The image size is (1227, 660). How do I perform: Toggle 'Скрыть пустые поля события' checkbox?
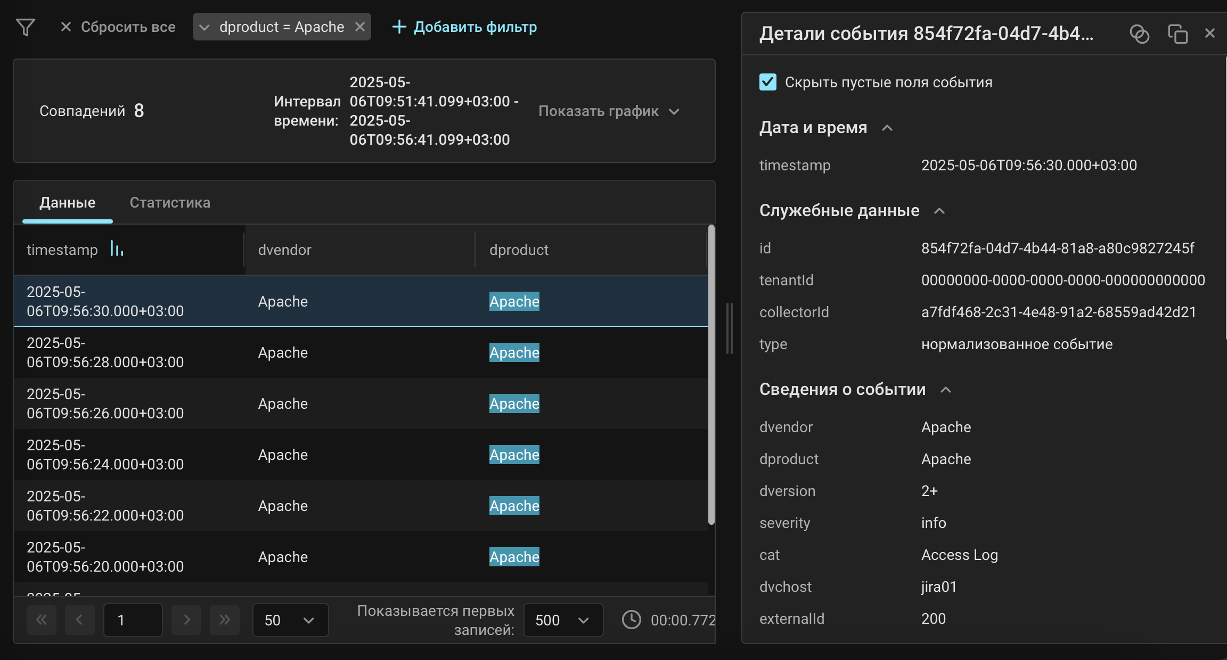767,82
